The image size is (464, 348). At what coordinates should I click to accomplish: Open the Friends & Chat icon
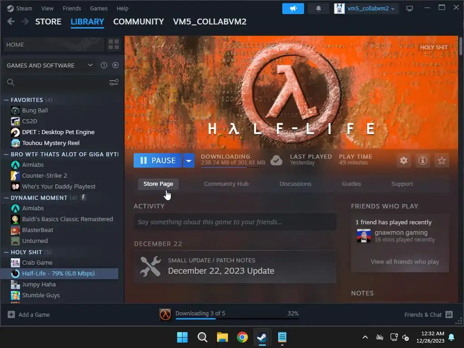[x=449, y=314]
